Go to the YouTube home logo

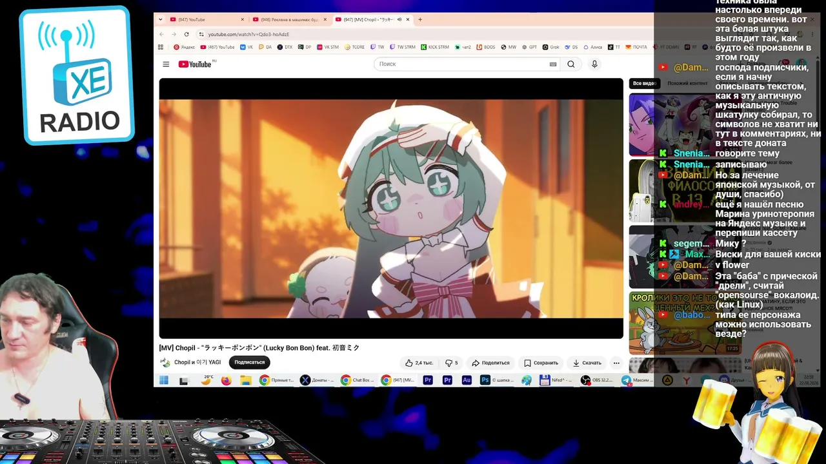tap(195, 64)
